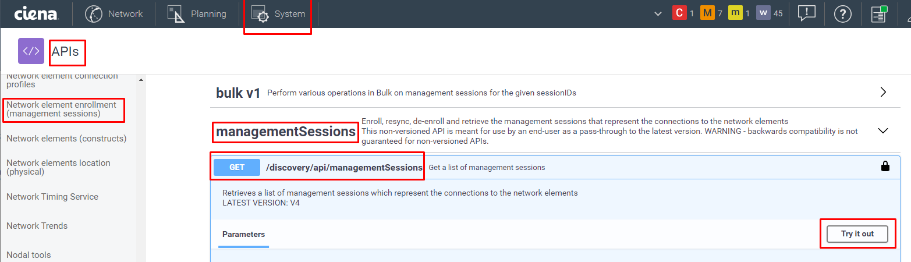Viewport: 911px width, 262px height.
Task: Click the yellow minor alarm badge
Action: 735,13
